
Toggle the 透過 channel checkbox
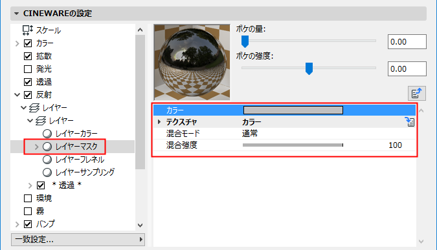click(28, 82)
